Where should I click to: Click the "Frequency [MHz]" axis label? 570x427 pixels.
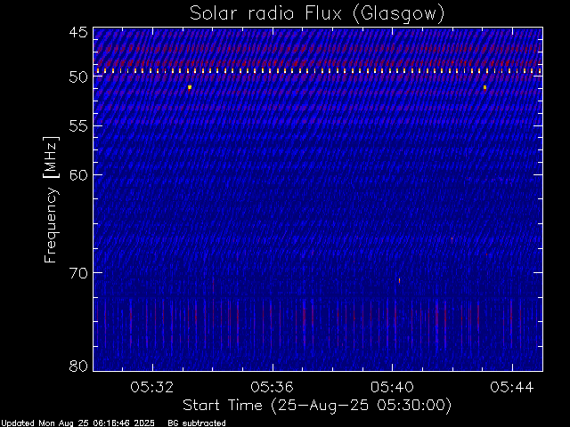coord(51,199)
